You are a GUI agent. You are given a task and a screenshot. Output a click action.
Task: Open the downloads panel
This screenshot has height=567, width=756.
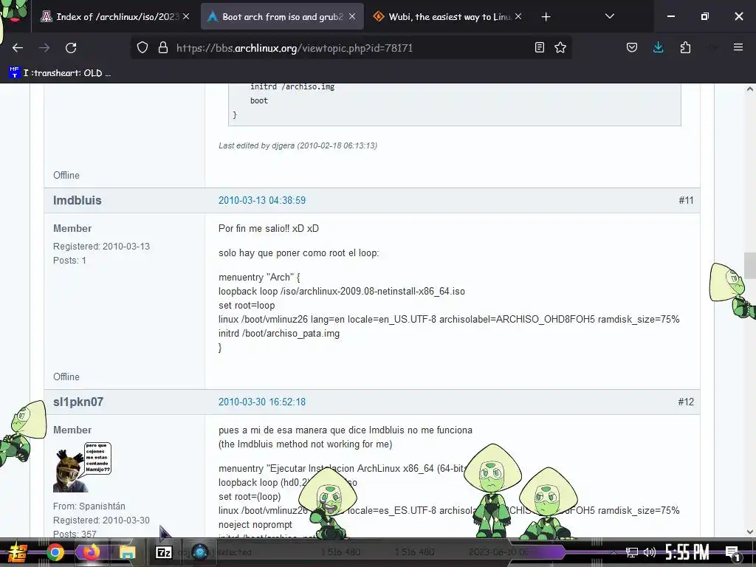658,47
